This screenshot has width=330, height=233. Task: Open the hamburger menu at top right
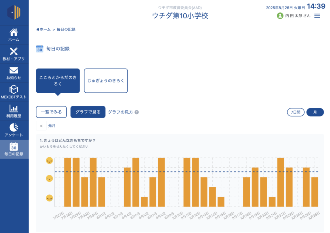(317, 16)
